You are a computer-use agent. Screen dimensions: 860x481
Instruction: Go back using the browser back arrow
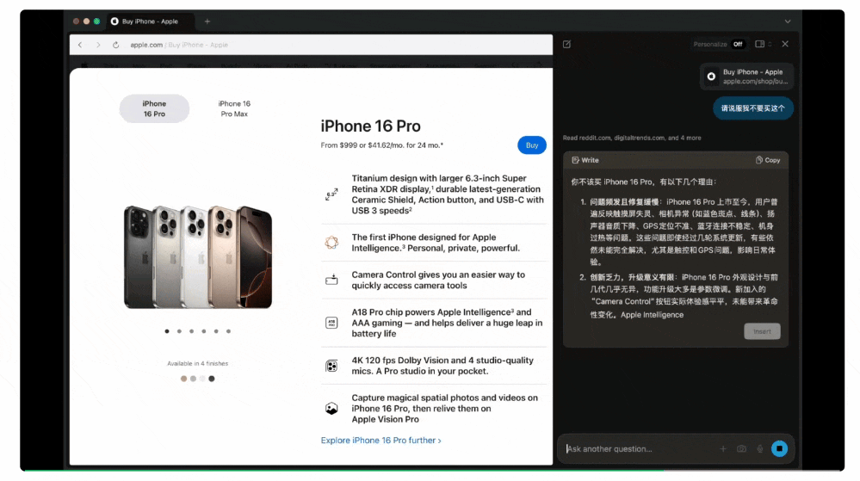pos(80,45)
